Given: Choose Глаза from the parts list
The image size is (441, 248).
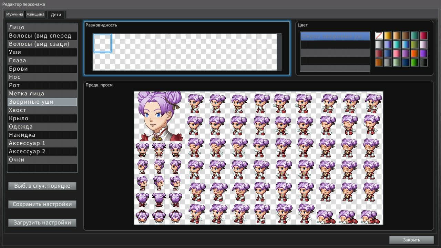Looking at the screenshot, I should pos(42,60).
